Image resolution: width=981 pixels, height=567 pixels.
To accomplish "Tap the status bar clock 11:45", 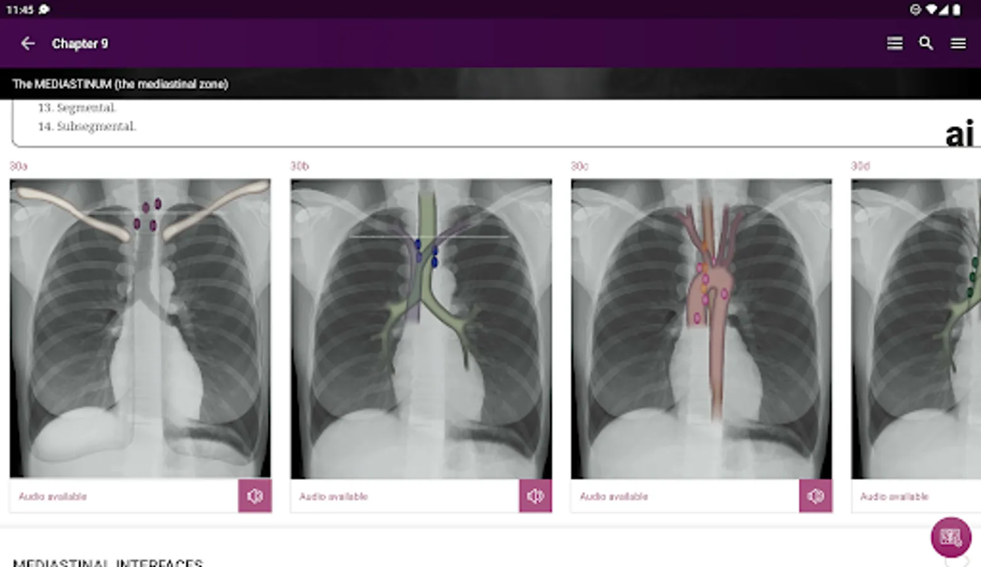I will click(20, 9).
